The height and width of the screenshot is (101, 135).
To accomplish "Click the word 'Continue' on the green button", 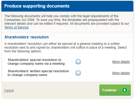I will [109, 90].
